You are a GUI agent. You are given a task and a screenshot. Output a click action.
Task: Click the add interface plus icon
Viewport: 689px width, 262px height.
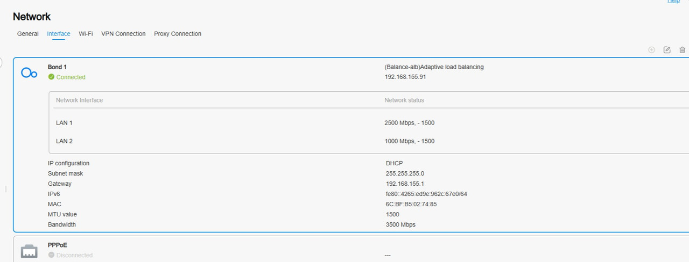click(651, 50)
